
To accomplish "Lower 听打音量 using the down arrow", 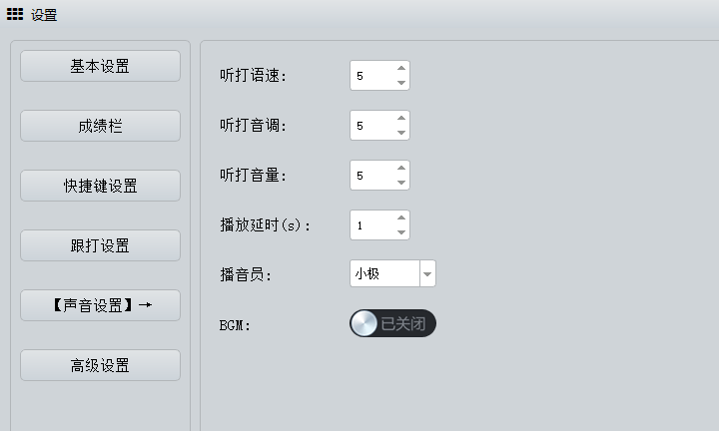I will tap(400, 183).
